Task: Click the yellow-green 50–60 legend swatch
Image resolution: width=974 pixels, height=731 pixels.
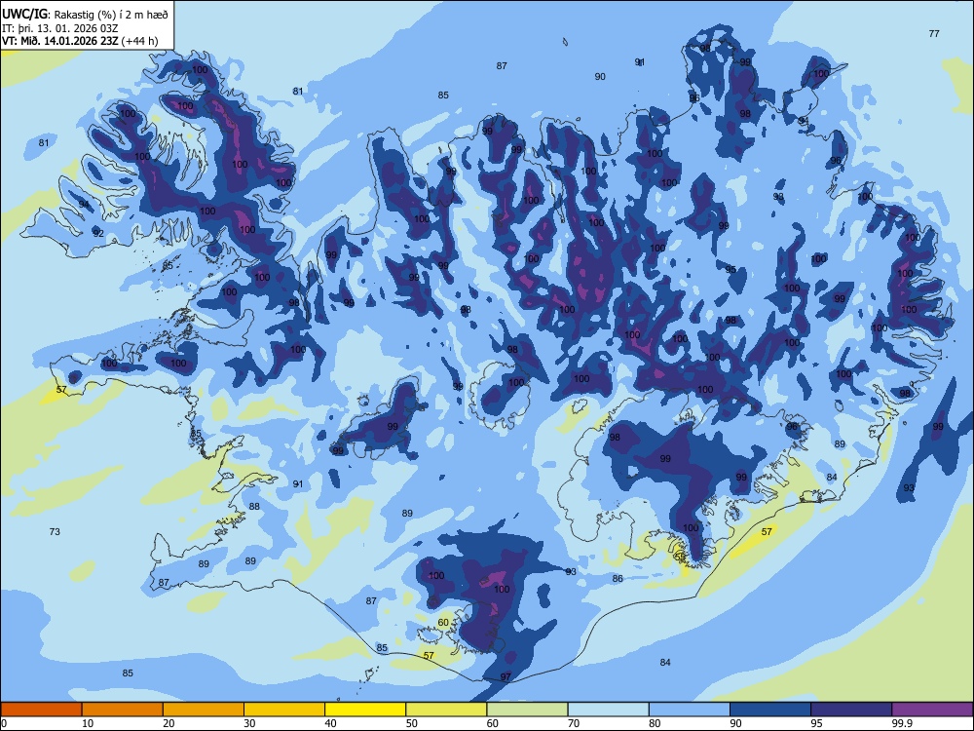Action: [447, 710]
